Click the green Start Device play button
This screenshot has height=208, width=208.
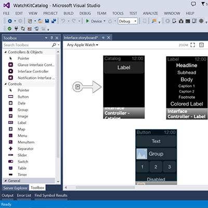[87, 21]
